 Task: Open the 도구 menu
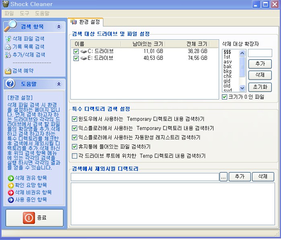[24, 13]
